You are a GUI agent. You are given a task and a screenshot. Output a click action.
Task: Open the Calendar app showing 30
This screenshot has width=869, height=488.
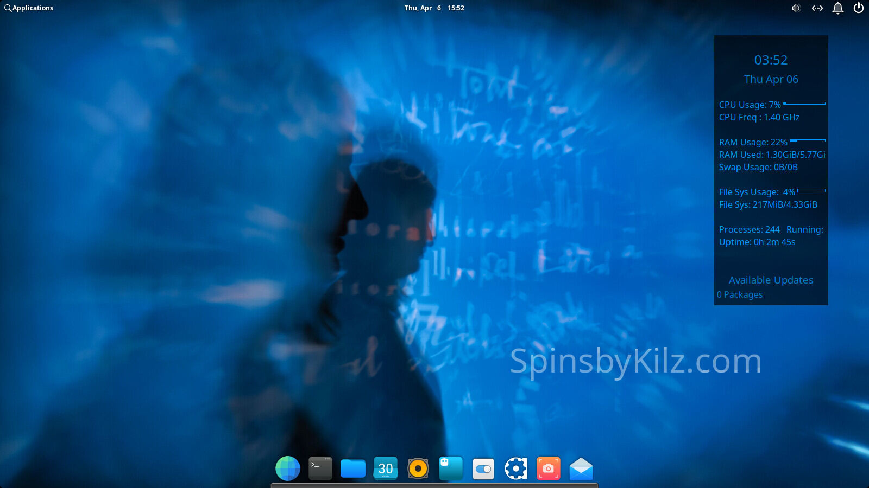tap(386, 468)
